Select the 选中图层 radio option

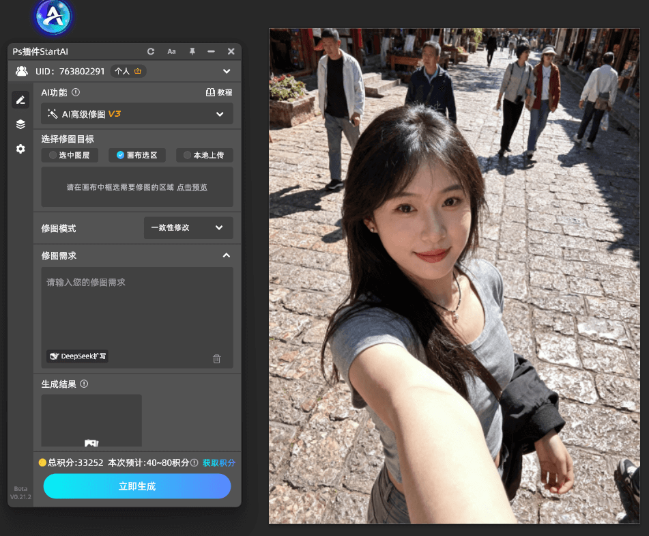[x=70, y=156]
